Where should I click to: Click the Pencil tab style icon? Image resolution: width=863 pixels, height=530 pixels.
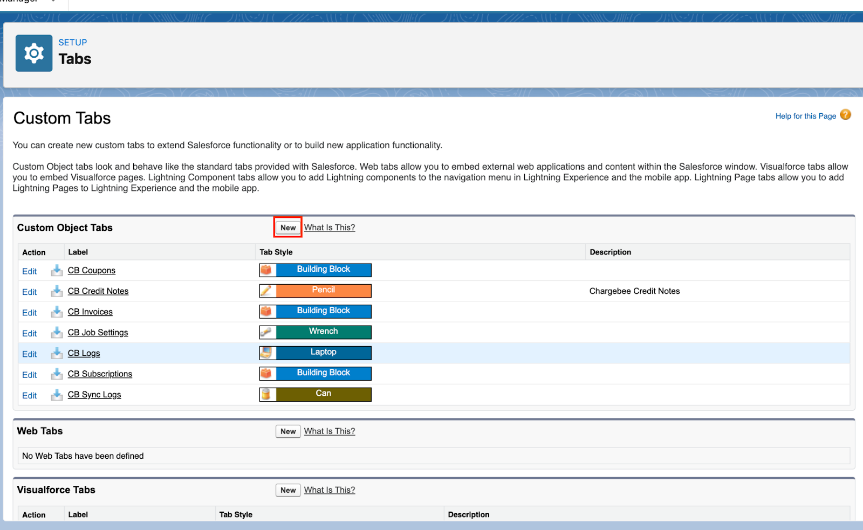(x=267, y=291)
